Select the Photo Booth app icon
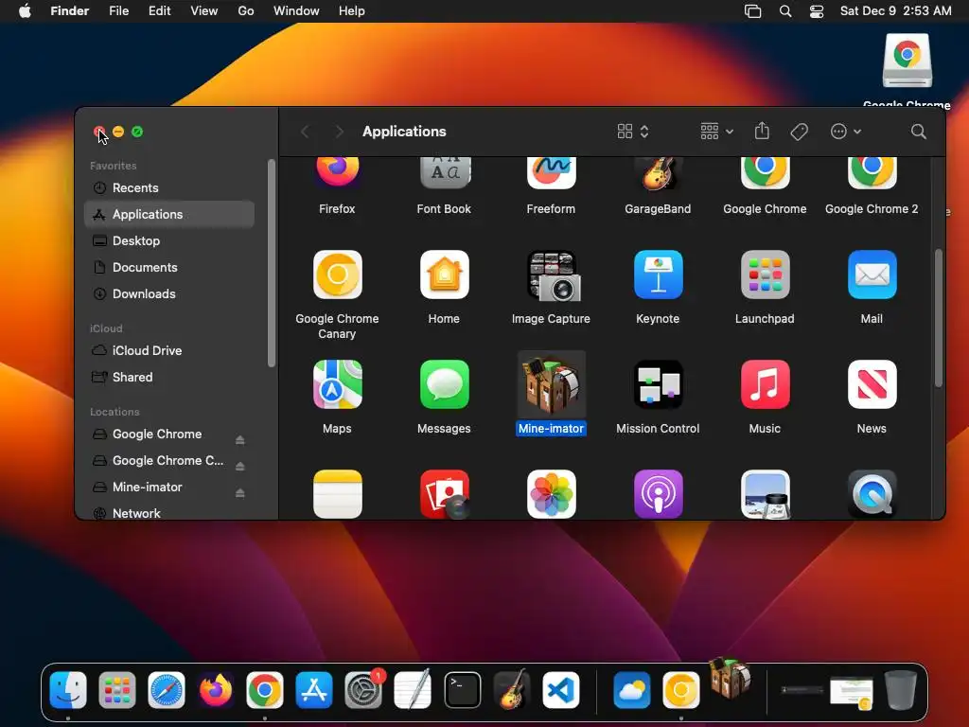The image size is (969, 727). (445, 494)
